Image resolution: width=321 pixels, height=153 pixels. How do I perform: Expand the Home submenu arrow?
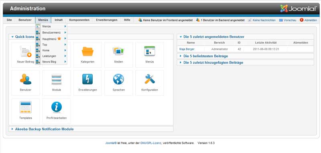point(65,50)
